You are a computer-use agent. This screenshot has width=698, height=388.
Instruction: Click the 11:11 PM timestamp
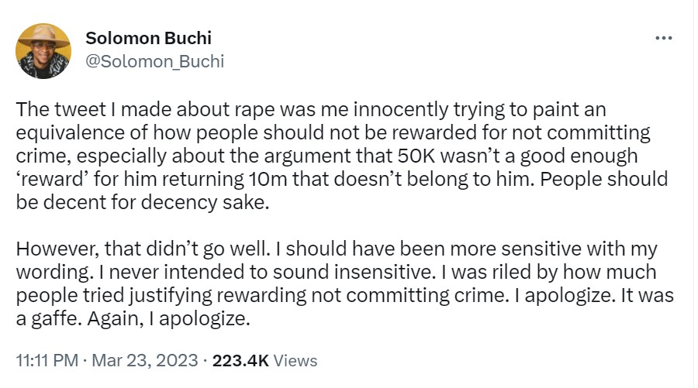point(47,360)
